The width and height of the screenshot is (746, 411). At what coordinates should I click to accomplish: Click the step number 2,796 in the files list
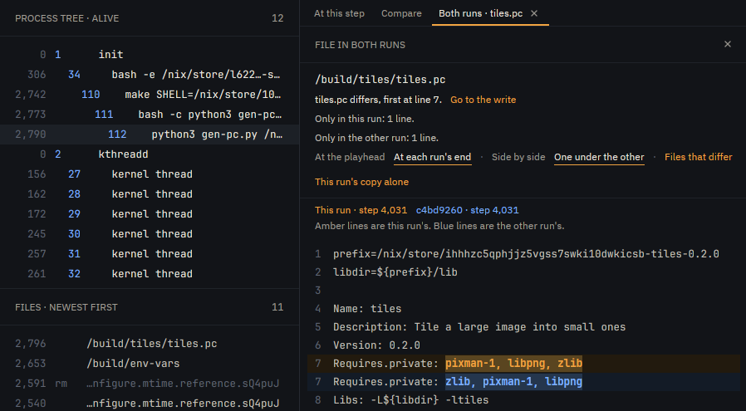point(31,344)
